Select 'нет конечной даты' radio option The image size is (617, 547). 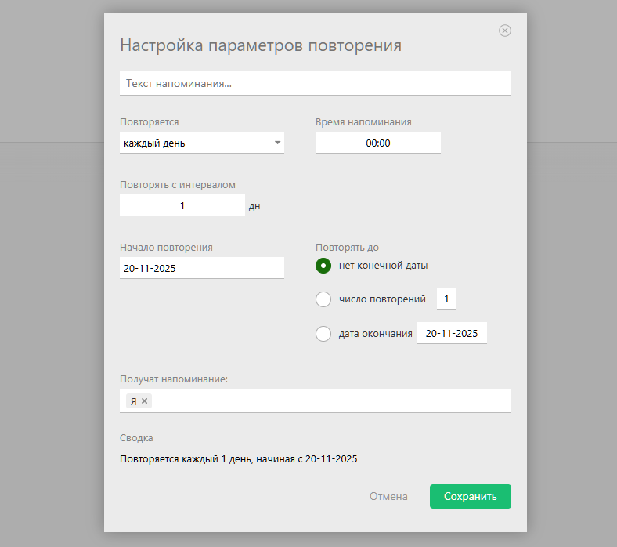click(x=323, y=266)
